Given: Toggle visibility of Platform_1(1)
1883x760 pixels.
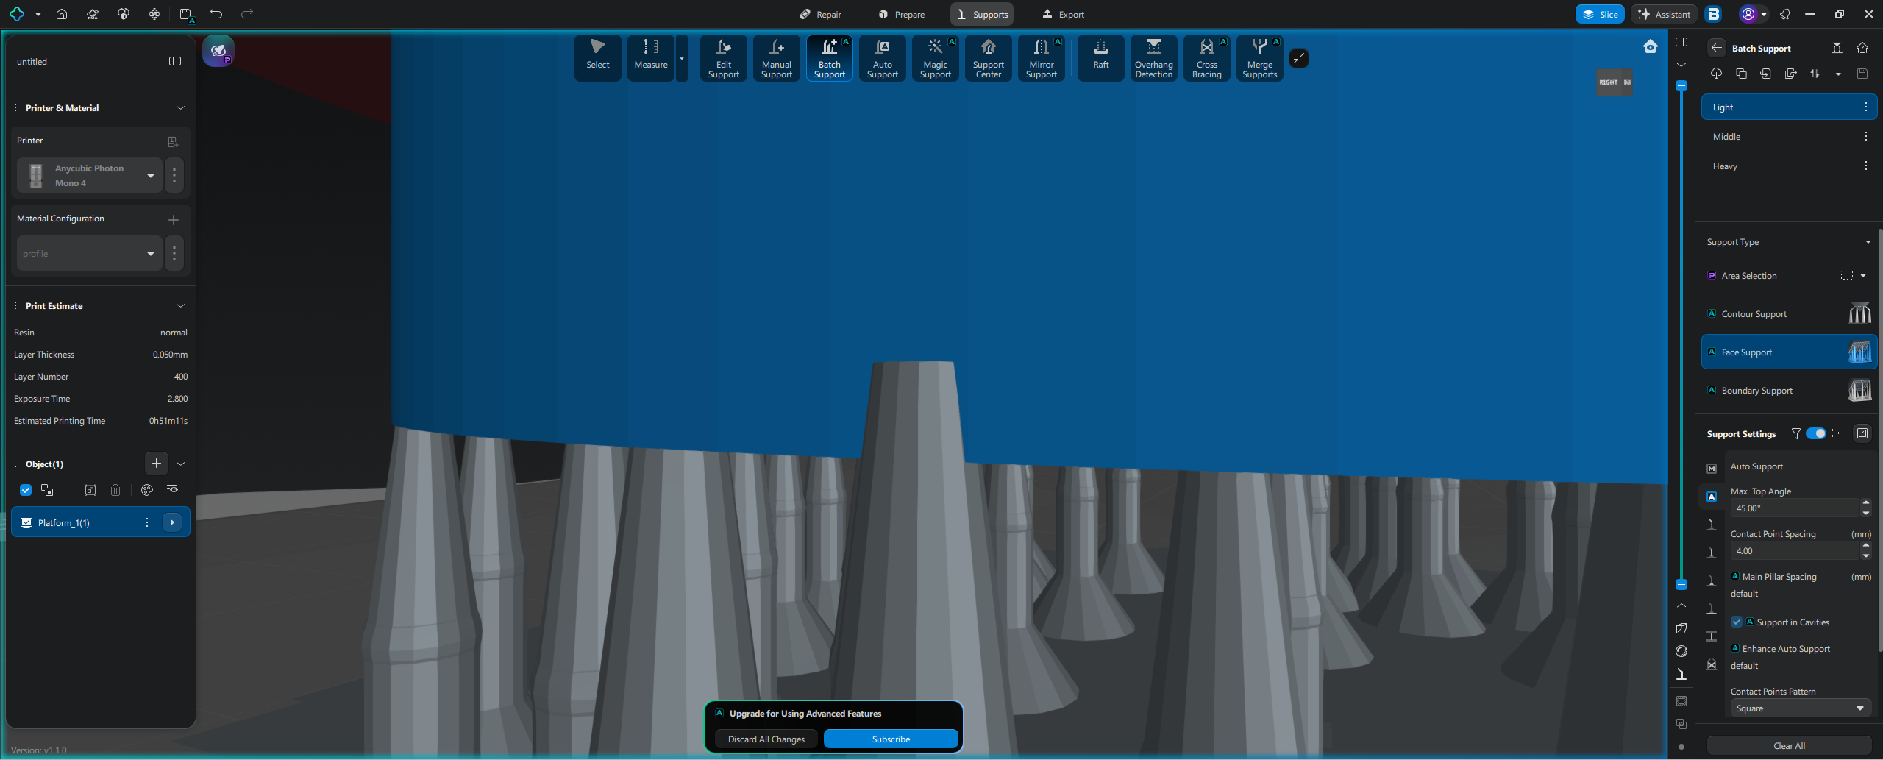Looking at the screenshot, I should pyautogui.click(x=26, y=523).
